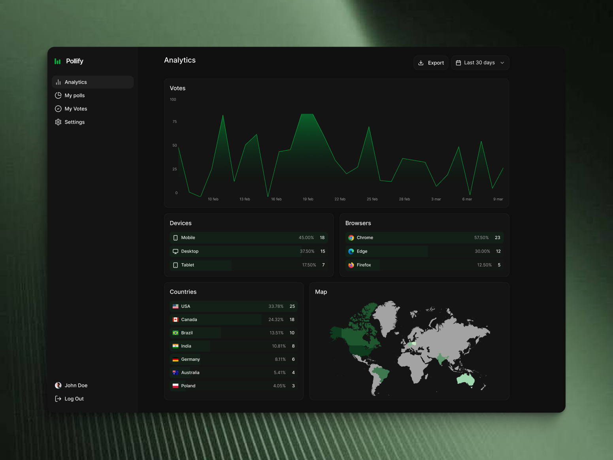Click the My polls pie chart icon
The height and width of the screenshot is (460, 613).
tap(58, 95)
